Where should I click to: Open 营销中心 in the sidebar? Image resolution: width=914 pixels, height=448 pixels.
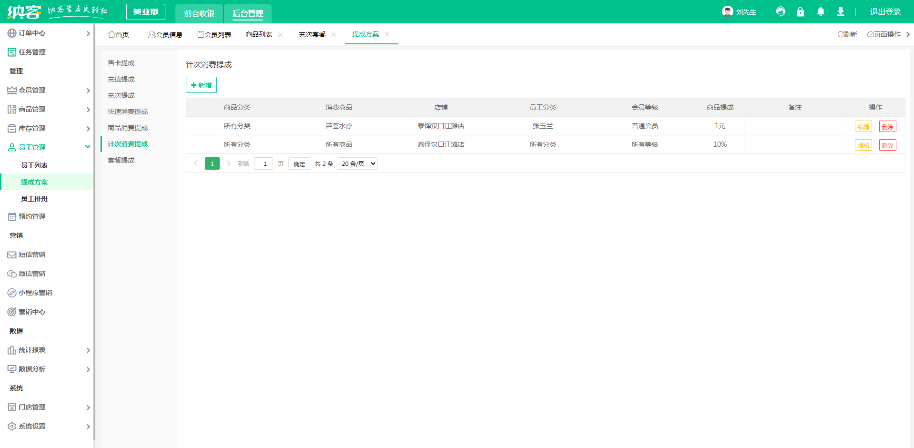[32, 312]
